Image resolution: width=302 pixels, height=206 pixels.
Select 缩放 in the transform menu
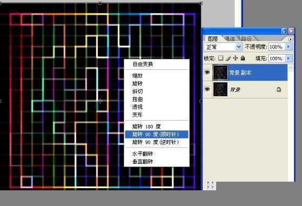click(x=137, y=76)
